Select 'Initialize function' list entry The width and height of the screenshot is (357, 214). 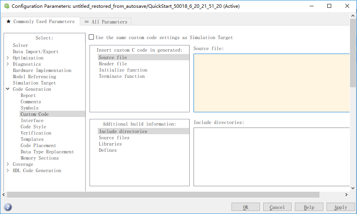pos(123,70)
